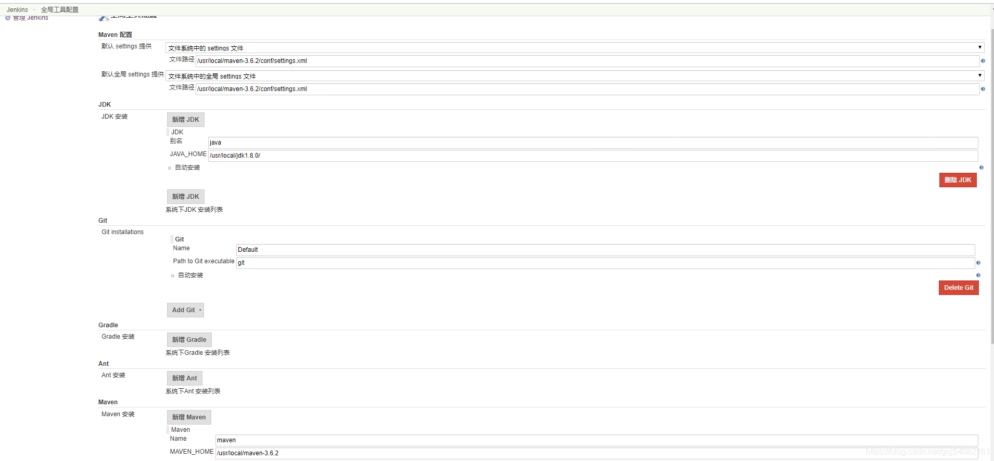This screenshot has height=461, width=994.
Task: Open 默认全局 settings 提供 dropdown
Action: point(575,76)
